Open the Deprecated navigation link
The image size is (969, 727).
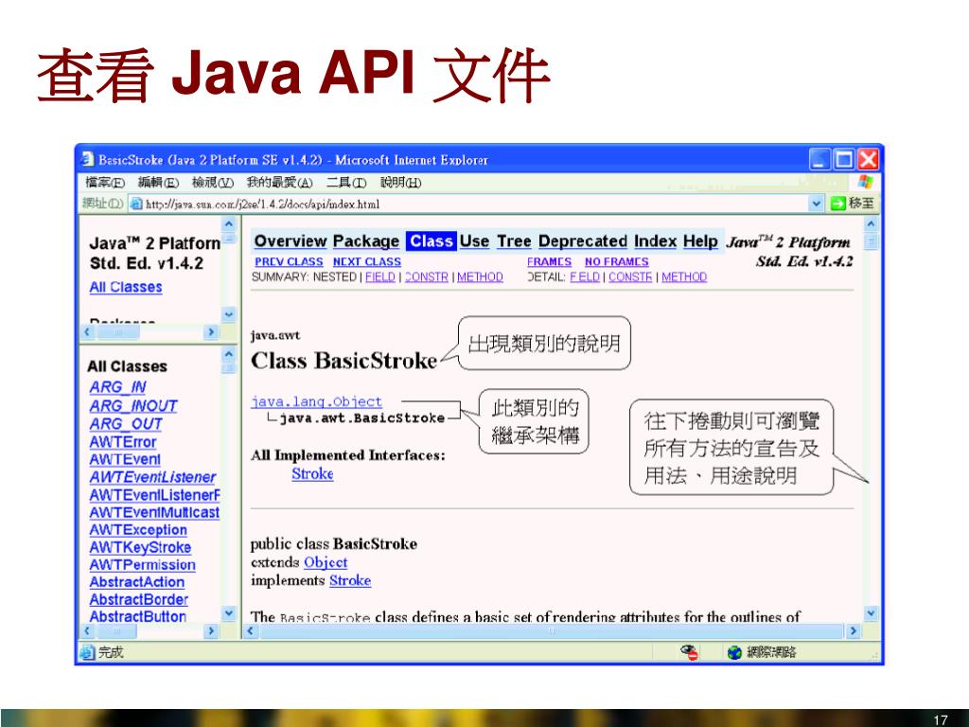[x=583, y=241]
